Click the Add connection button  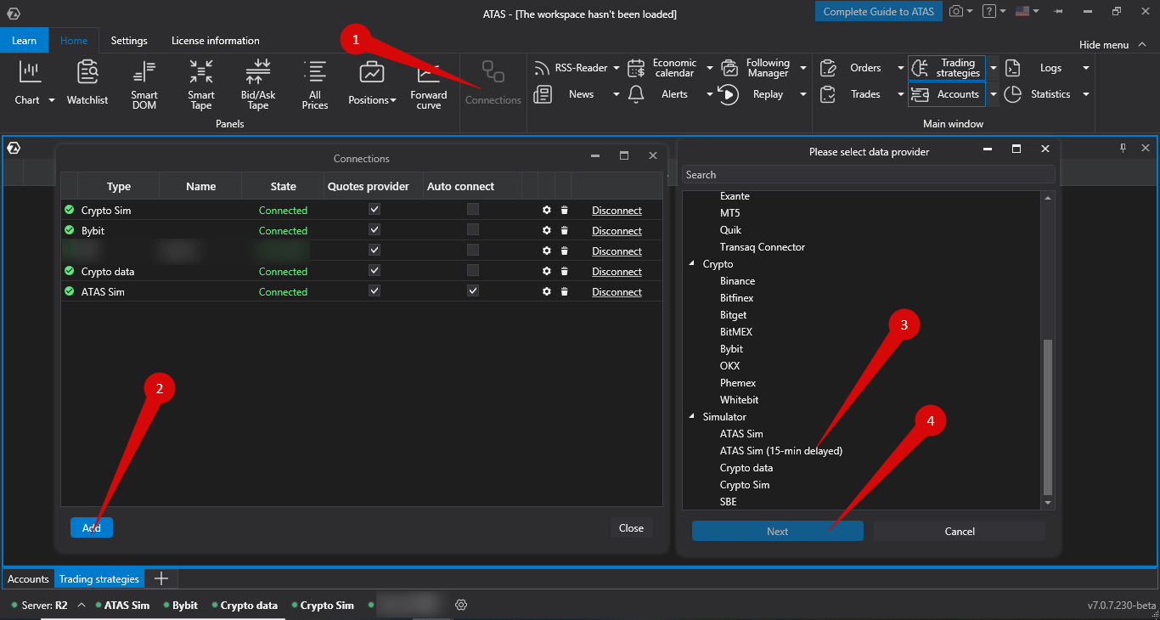pyautogui.click(x=92, y=527)
